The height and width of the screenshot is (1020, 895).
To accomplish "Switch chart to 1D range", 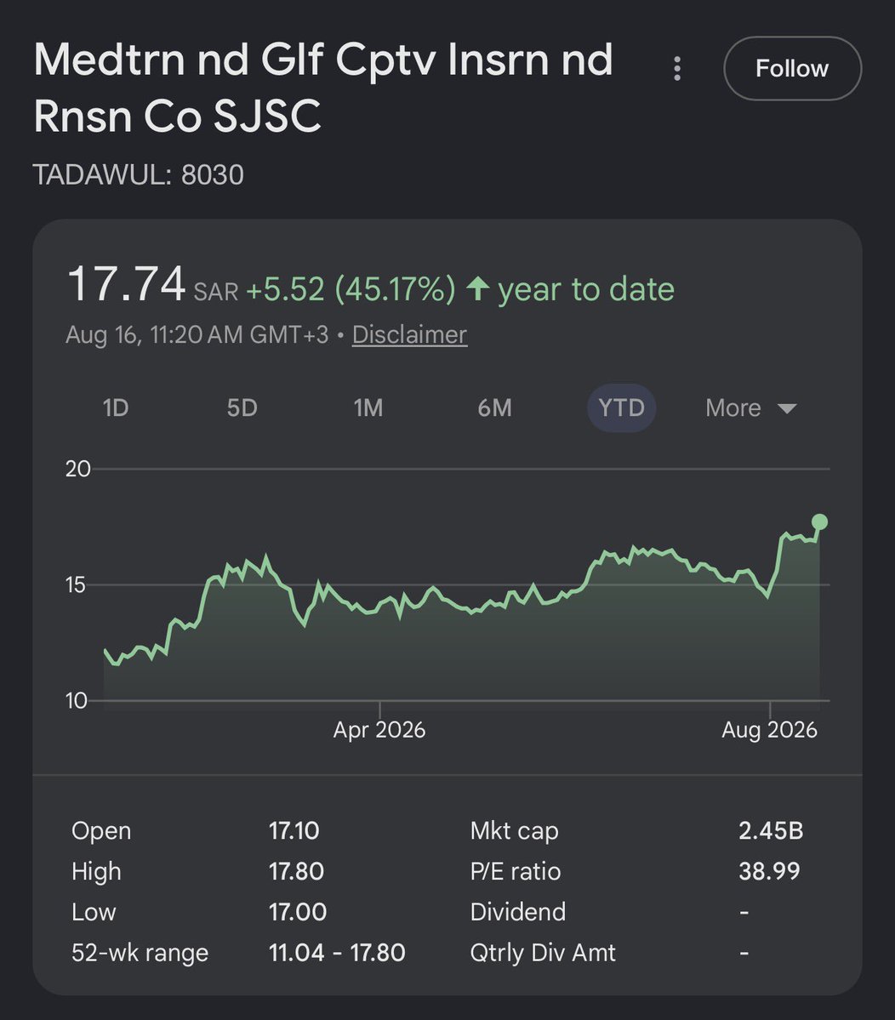I will (116, 407).
